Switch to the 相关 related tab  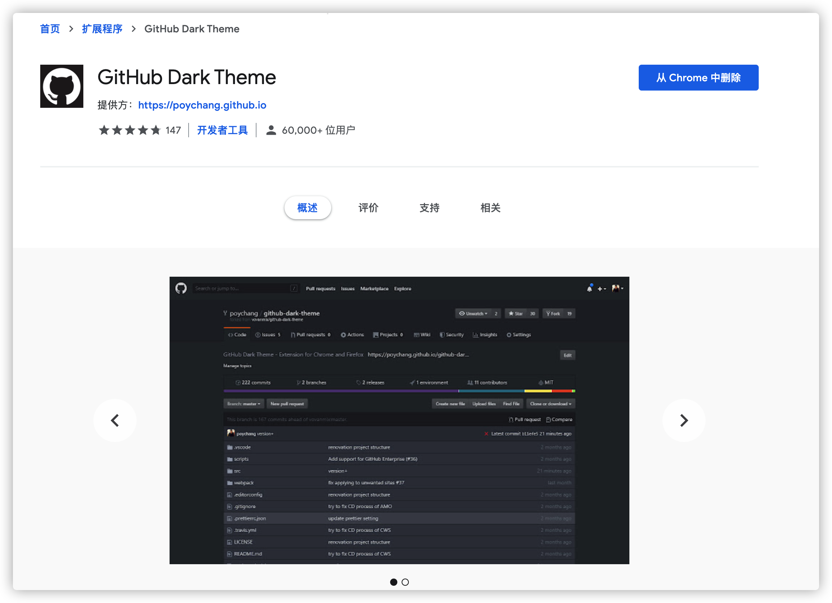tap(490, 208)
